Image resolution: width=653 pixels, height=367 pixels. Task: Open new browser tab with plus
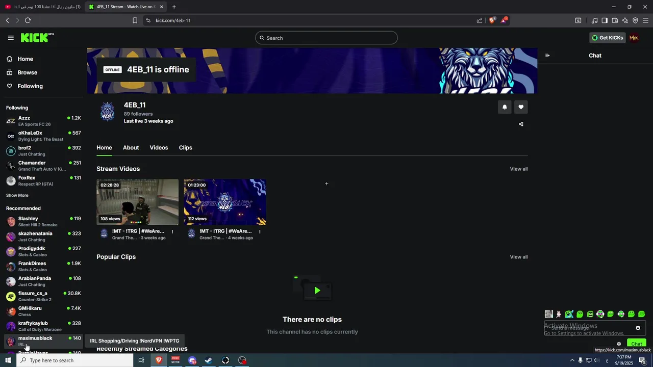coord(174,7)
